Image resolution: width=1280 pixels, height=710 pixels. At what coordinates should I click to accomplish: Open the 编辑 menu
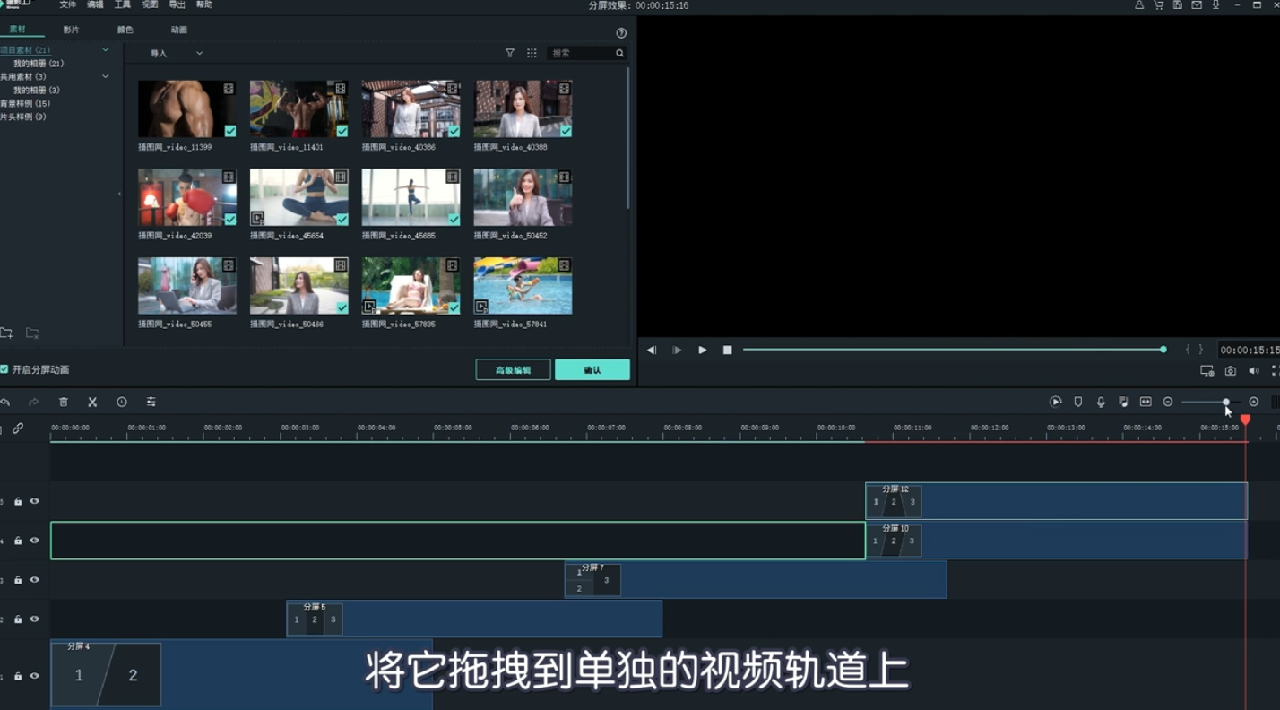95,4
